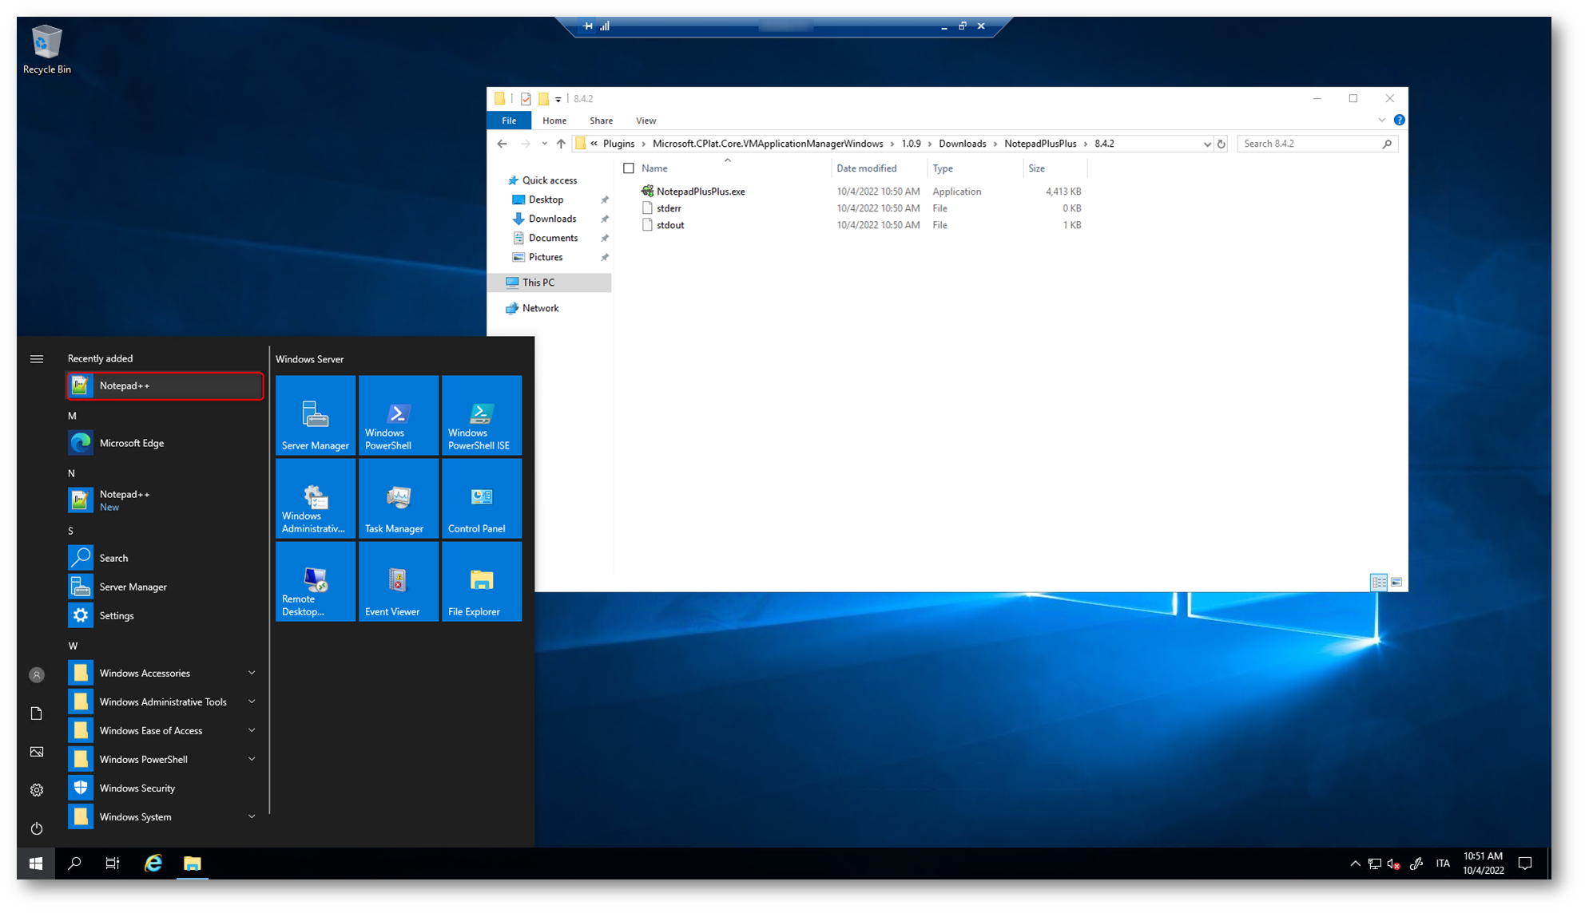
Task: Refresh the current folder
Action: click(x=1221, y=144)
